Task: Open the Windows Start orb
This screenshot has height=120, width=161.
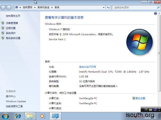Action: point(5,116)
